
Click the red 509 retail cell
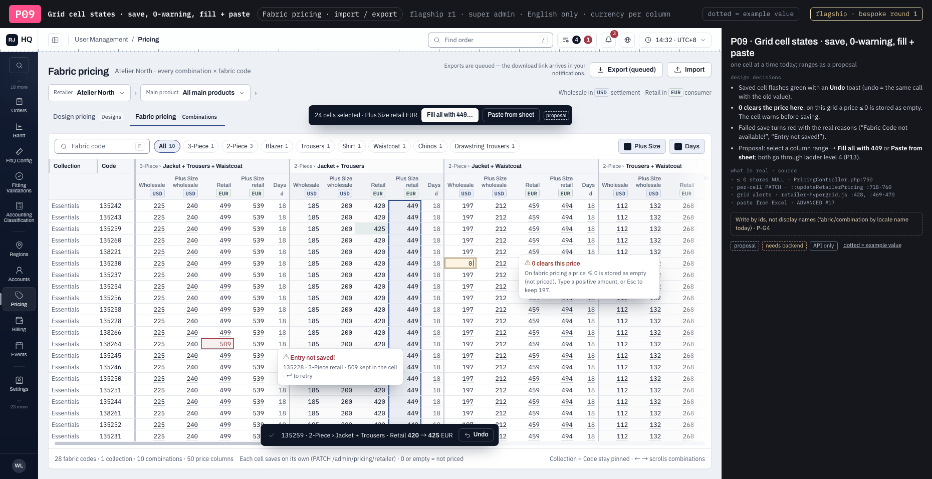click(217, 344)
